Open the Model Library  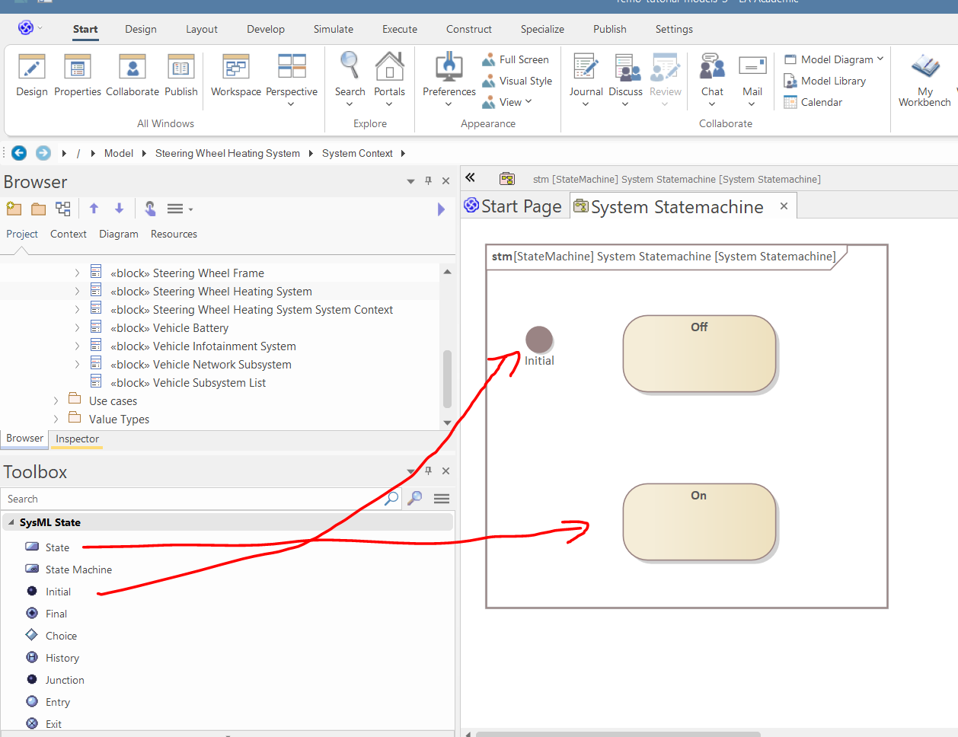coord(832,81)
